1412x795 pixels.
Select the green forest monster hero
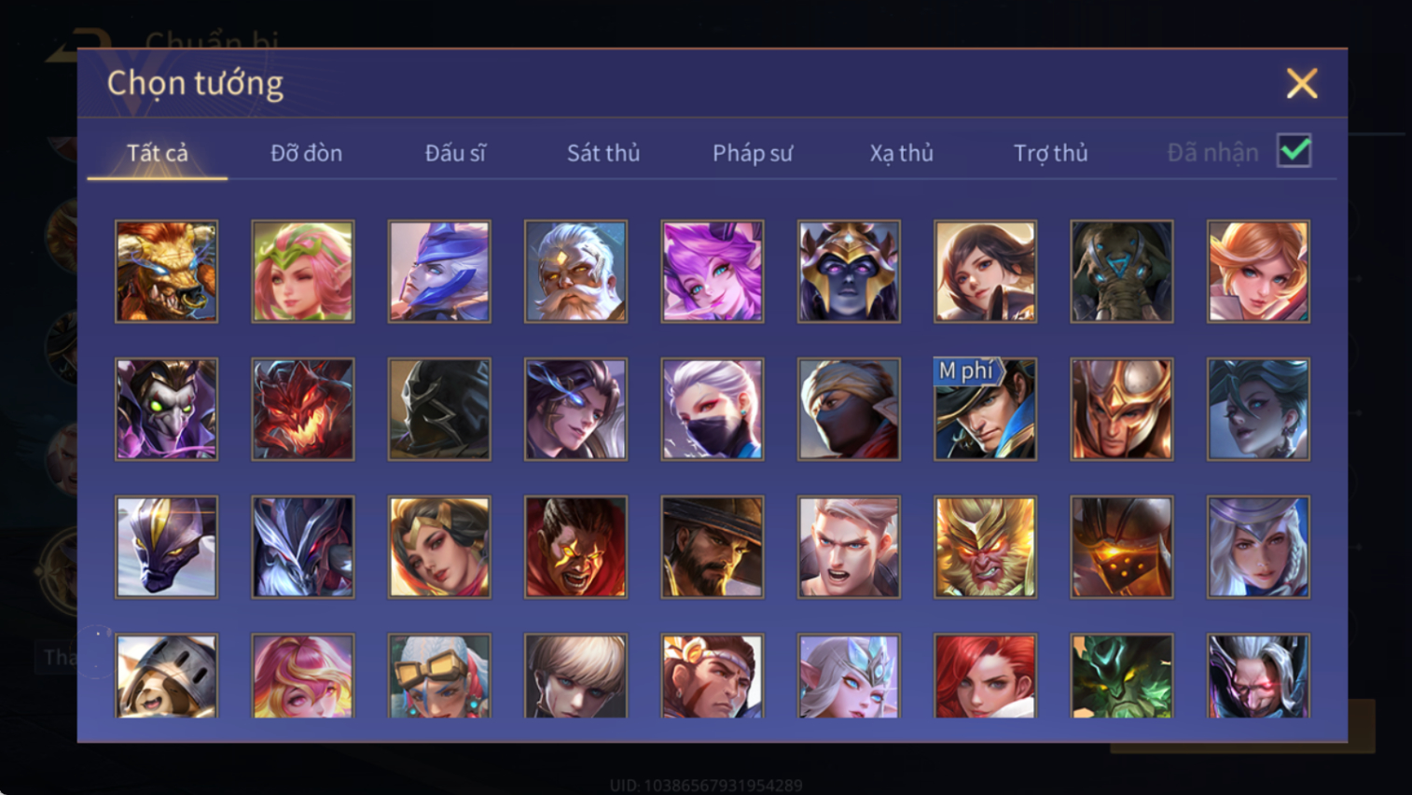coord(1121,676)
